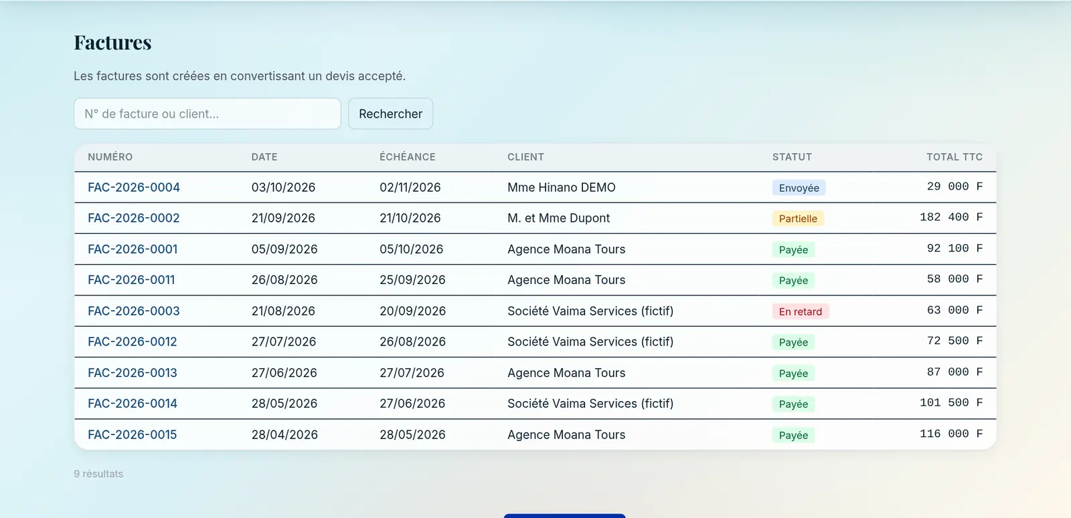Click the Payée badge for FAC-2026-0015
This screenshot has width=1071, height=518.
coord(793,435)
